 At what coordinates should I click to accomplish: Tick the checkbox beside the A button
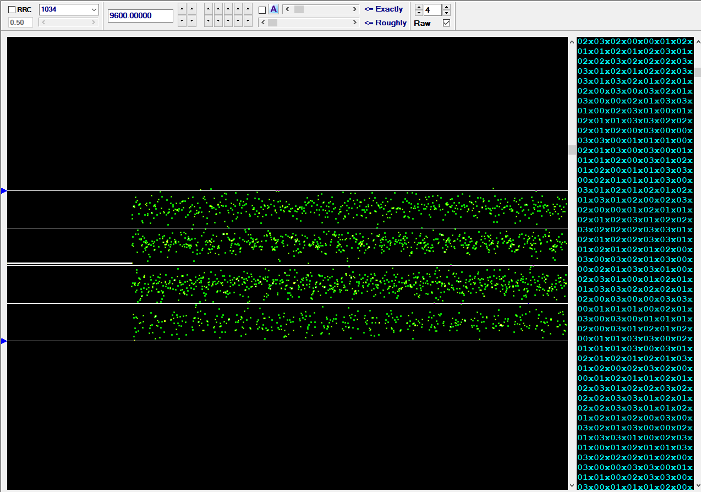click(x=262, y=10)
